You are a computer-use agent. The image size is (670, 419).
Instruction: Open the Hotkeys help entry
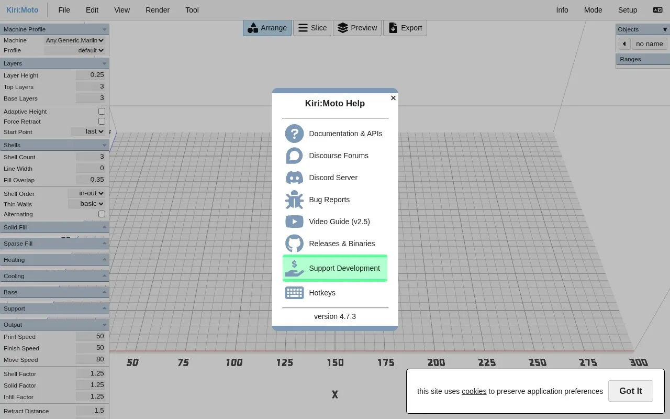click(335, 293)
